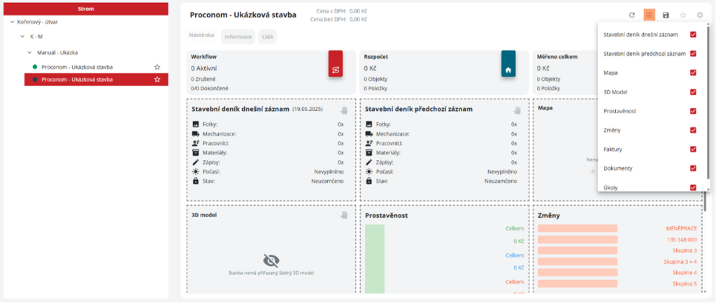This screenshot has height=303, width=716.
Task: Open the settings gear icon
Action: click(x=700, y=15)
